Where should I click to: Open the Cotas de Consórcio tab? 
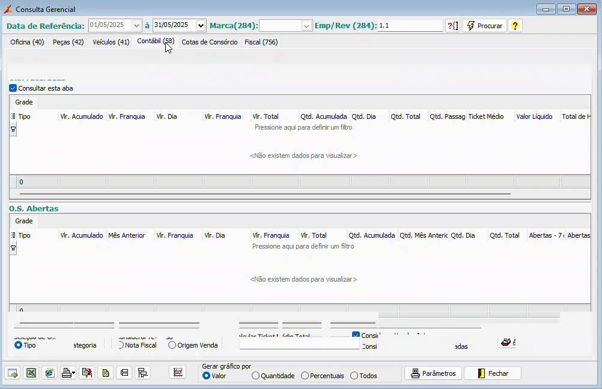(209, 42)
